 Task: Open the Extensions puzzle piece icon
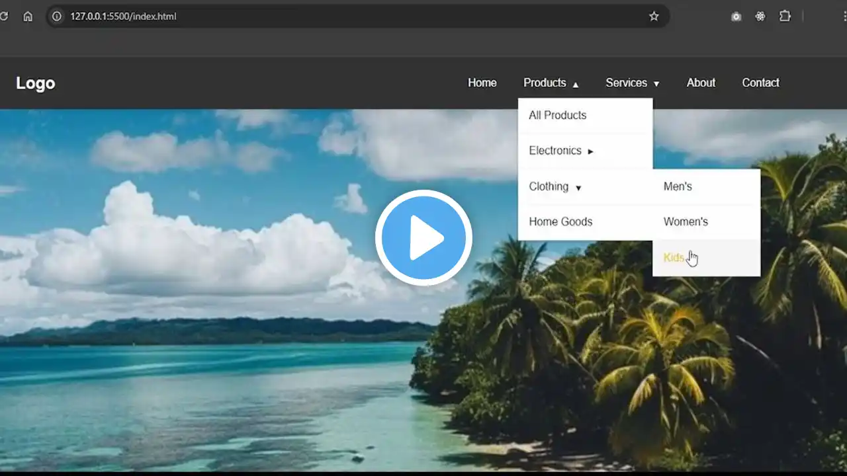[785, 17]
